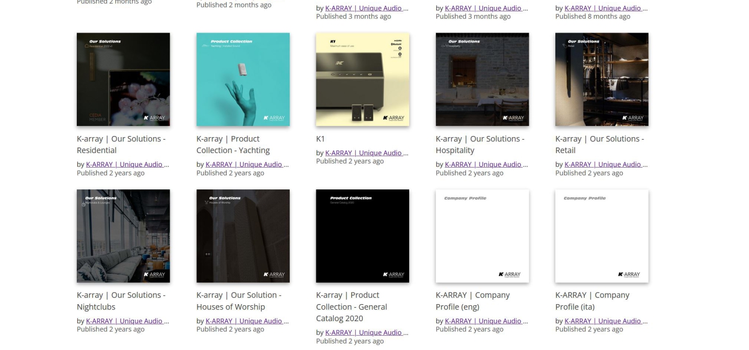This screenshot has height=350, width=749.
Task: Open the black General Catalog 2020 cover
Action: pyautogui.click(x=363, y=236)
